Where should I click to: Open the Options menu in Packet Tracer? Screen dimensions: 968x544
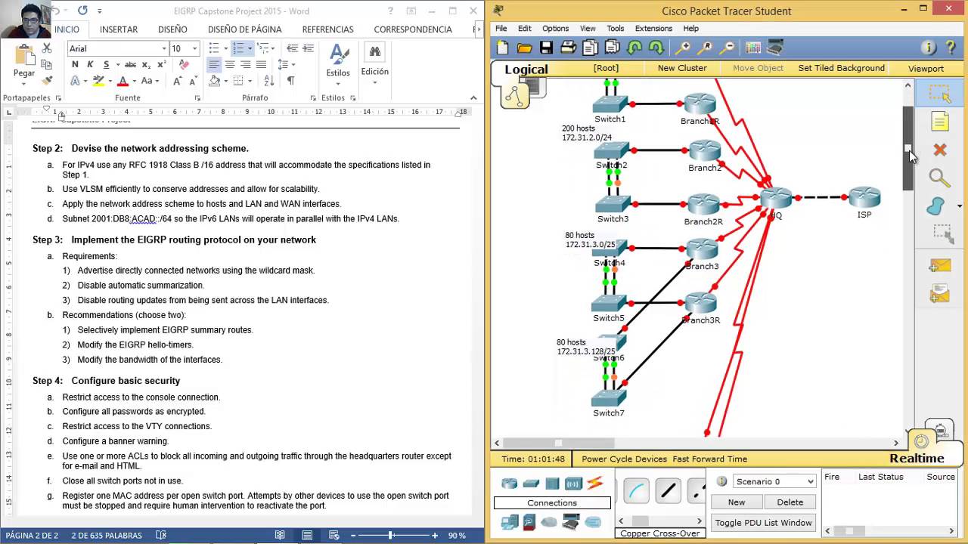coord(555,29)
